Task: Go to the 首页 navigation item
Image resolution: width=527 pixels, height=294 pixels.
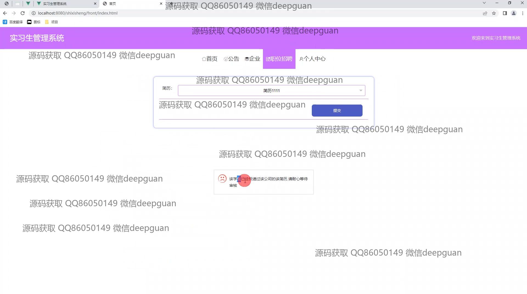Action: click(x=210, y=59)
